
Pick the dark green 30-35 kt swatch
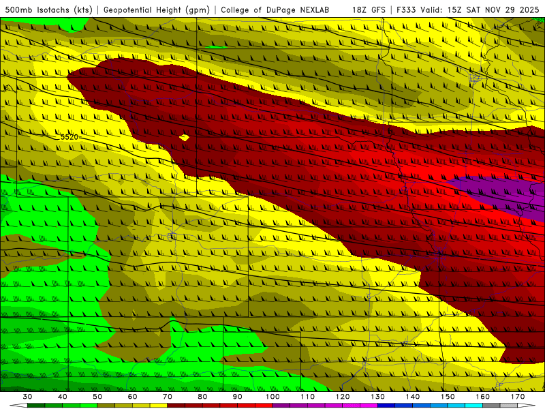(36, 405)
